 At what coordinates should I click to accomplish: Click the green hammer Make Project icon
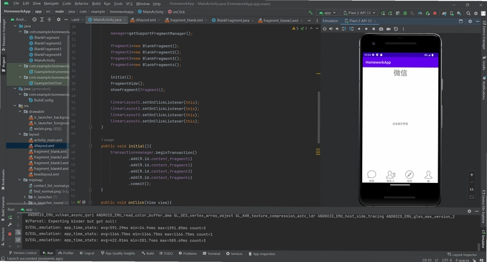click(x=310, y=13)
